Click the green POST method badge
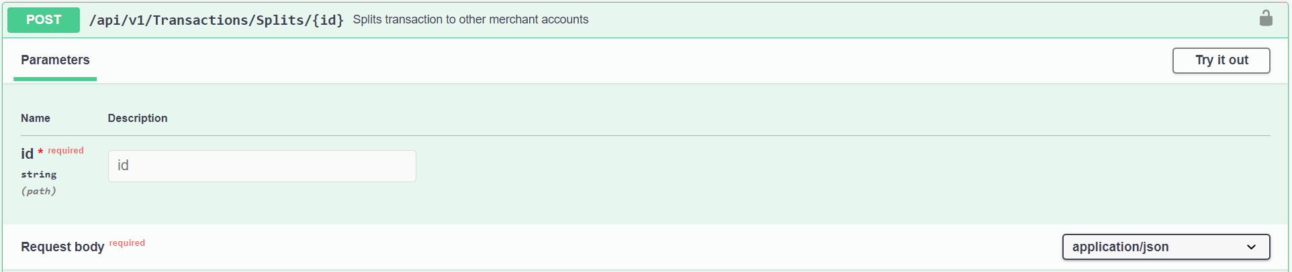Image resolution: width=1292 pixels, height=272 pixels. 44,20
